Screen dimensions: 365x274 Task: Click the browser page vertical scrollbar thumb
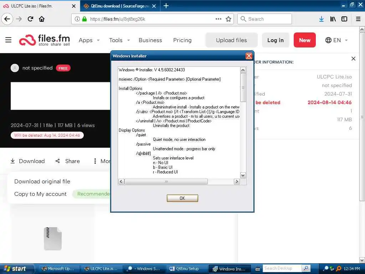[362, 117]
